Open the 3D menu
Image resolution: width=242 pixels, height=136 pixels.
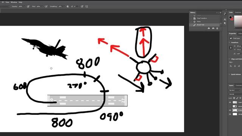[x=3, y=2]
